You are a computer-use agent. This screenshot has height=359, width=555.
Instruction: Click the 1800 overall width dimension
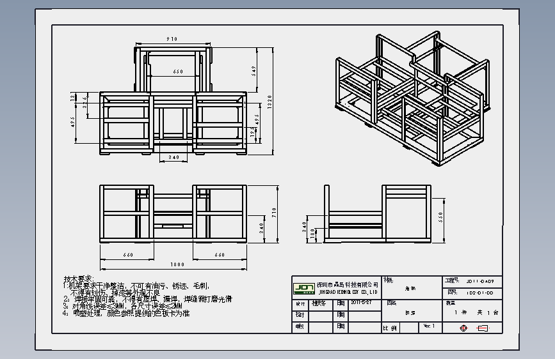pyautogui.click(x=177, y=264)
